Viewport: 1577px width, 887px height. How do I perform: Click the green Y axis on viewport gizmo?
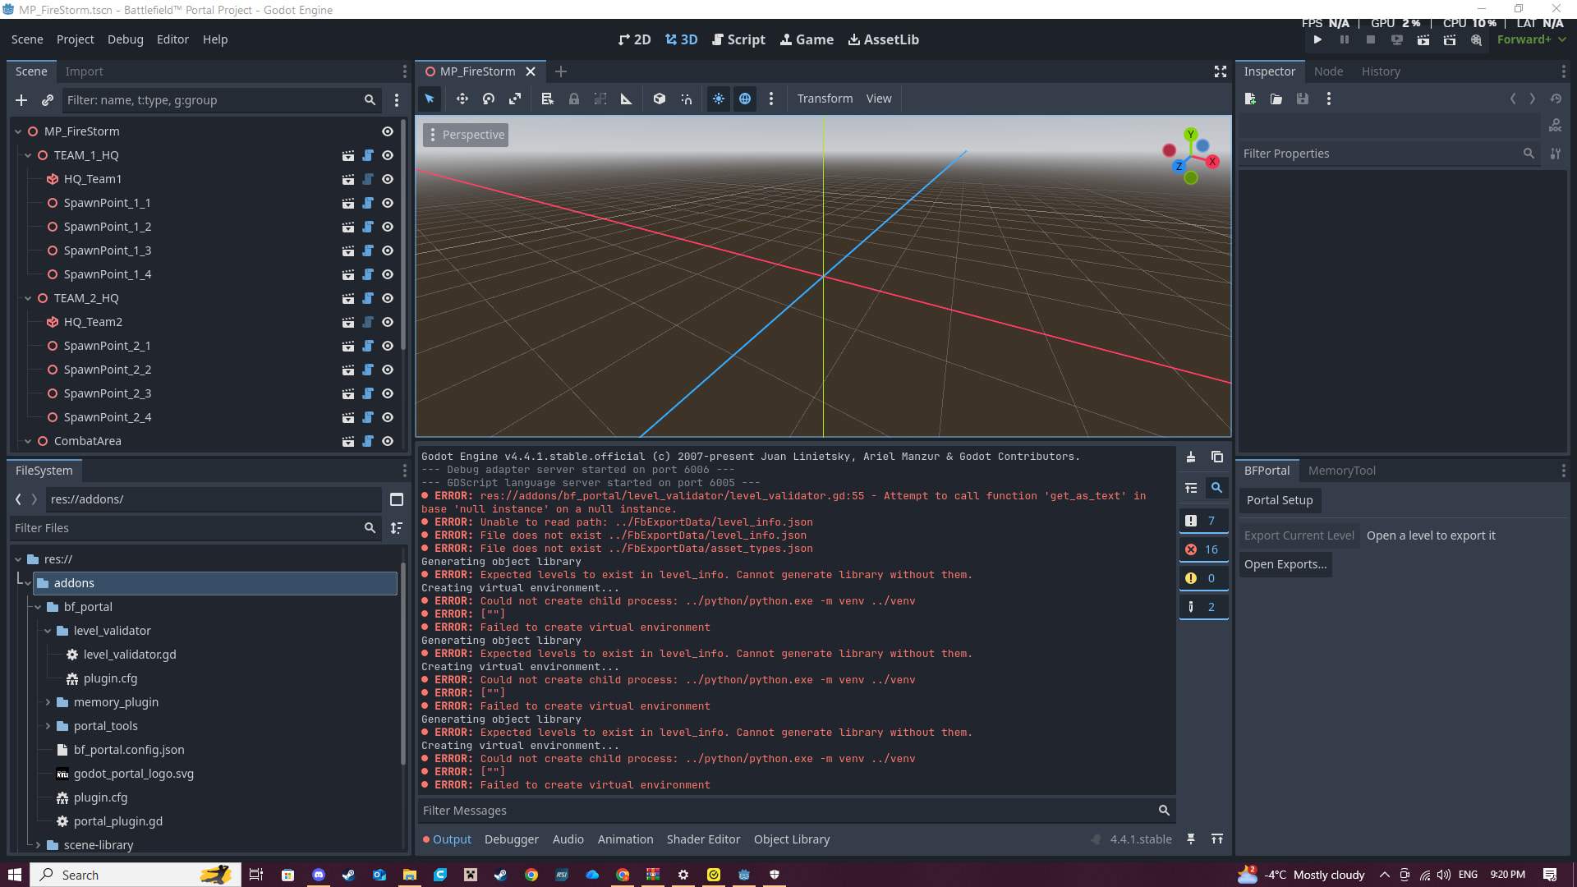(x=1190, y=135)
